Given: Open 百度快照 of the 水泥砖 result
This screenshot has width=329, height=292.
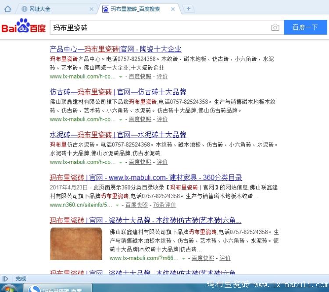Looking at the screenshot, I should coord(140,162).
